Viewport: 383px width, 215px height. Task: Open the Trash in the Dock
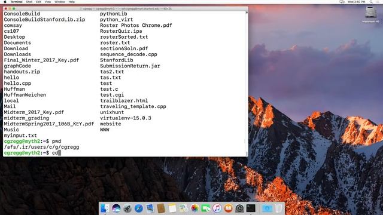tap(278, 208)
